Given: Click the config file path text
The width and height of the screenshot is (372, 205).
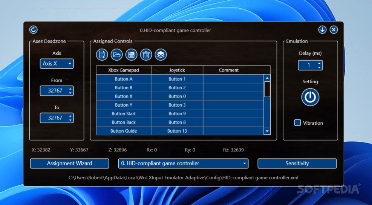Looking at the screenshot, I should (x=184, y=178).
